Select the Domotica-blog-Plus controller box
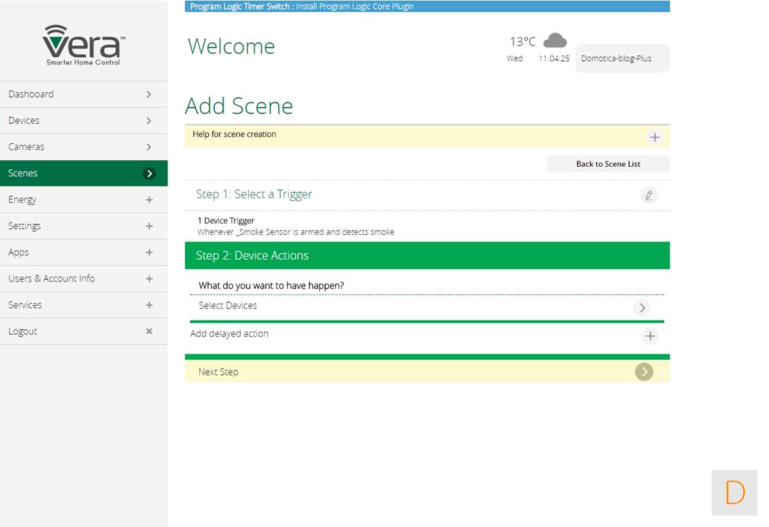Viewport: 769px width, 527px height. point(622,59)
